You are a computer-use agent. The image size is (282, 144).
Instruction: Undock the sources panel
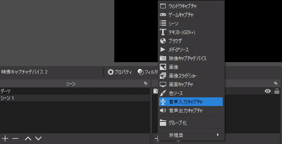coord(276,83)
